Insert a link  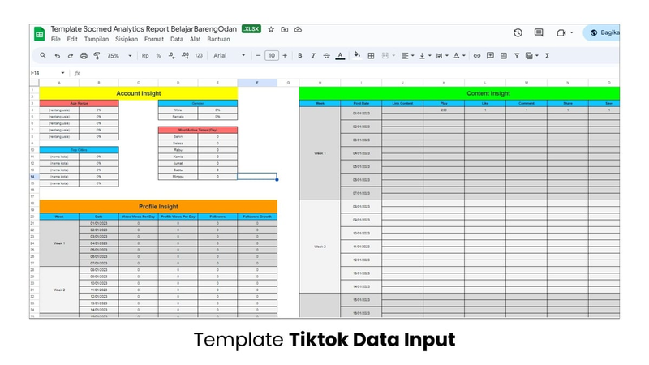click(x=477, y=55)
